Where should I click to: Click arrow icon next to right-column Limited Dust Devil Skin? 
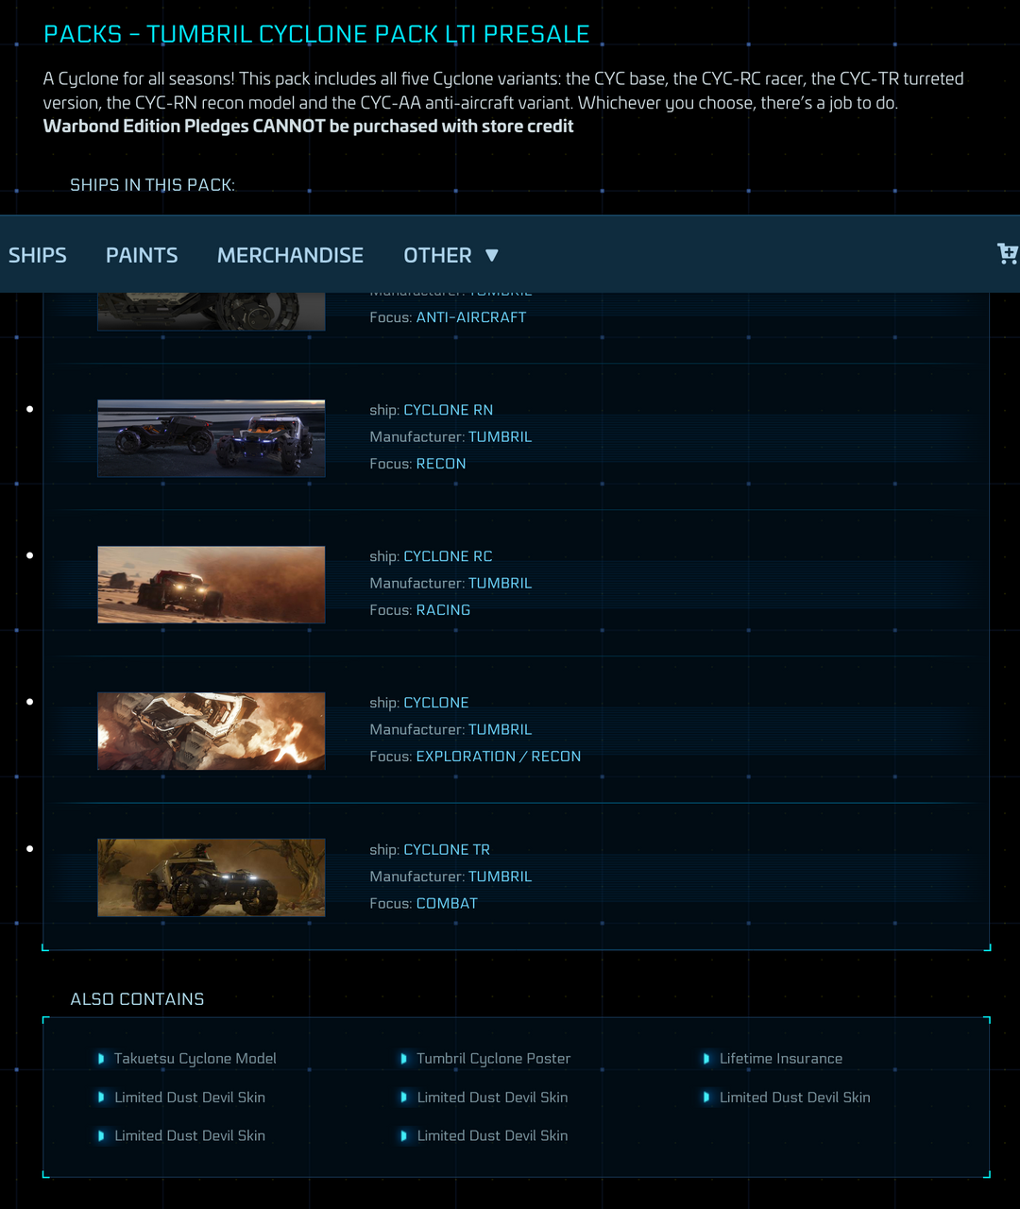pyautogui.click(x=708, y=1098)
